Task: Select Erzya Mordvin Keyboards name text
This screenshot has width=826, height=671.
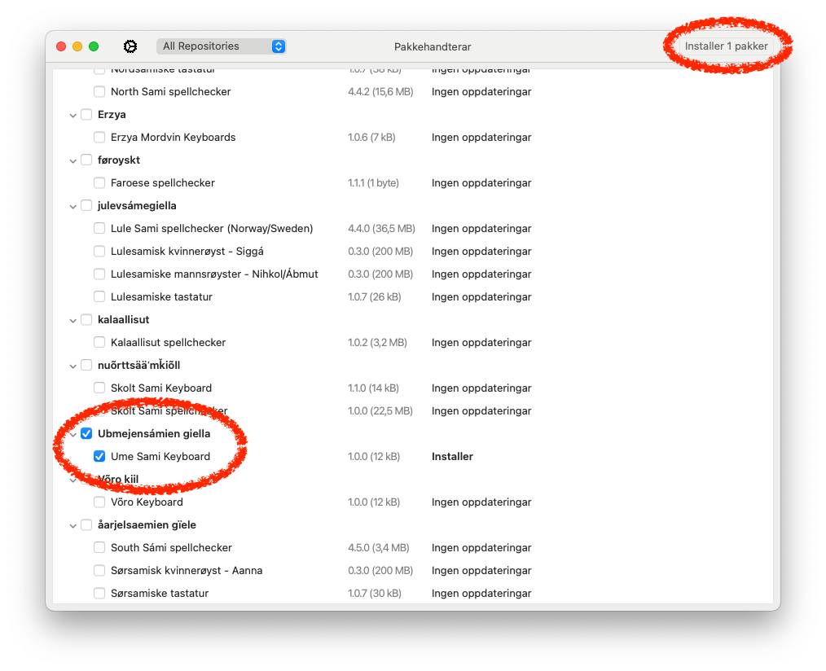Action: pyautogui.click(x=173, y=138)
